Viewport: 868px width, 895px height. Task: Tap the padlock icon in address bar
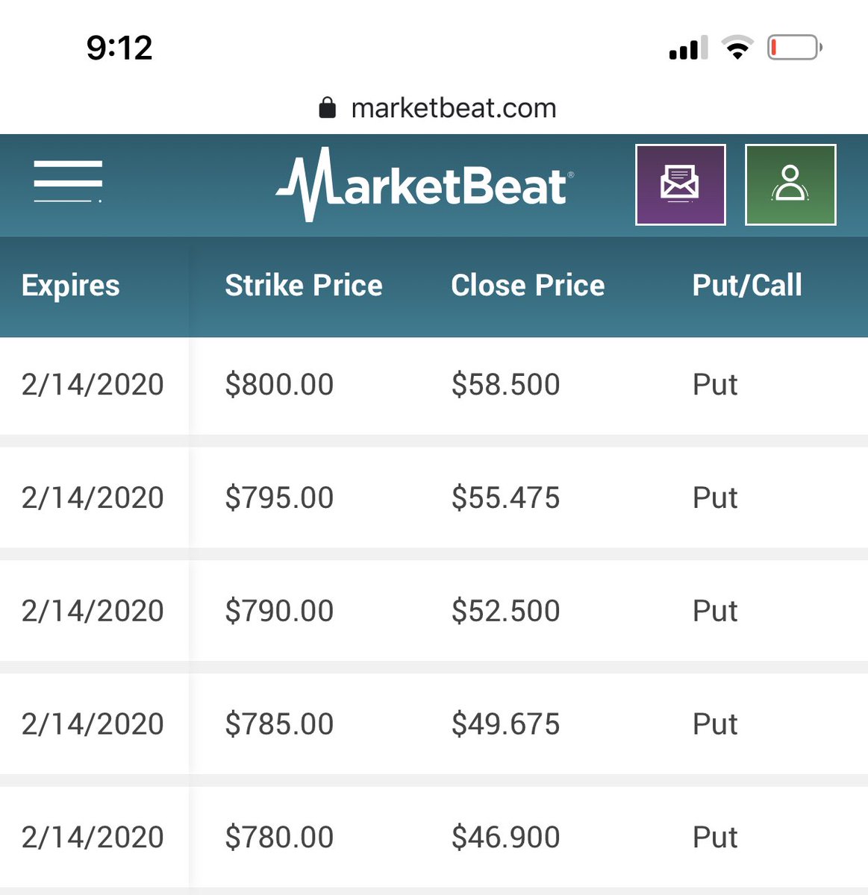pos(327,108)
